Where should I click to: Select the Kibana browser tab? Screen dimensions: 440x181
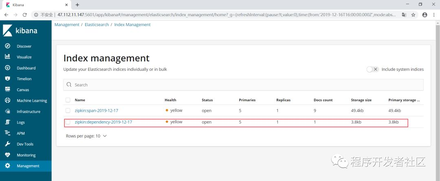pyautogui.click(x=37, y=5)
